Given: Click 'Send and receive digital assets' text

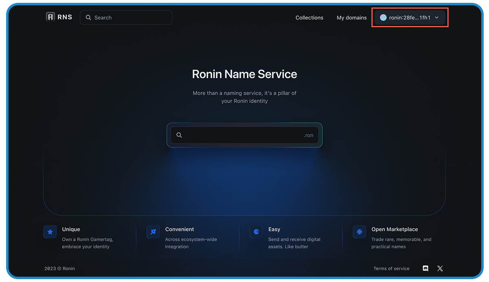Looking at the screenshot, I should tap(294, 243).
